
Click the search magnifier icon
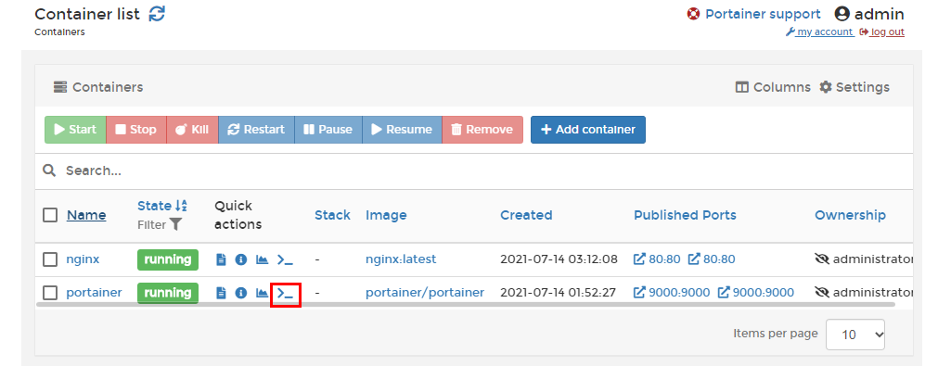click(49, 171)
